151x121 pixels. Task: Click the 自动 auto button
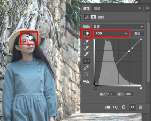coord(137,33)
